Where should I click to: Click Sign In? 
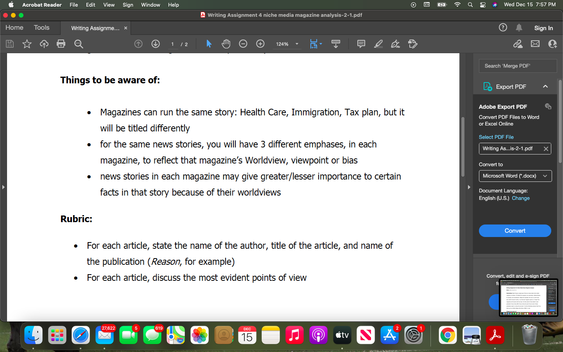point(543,28)
